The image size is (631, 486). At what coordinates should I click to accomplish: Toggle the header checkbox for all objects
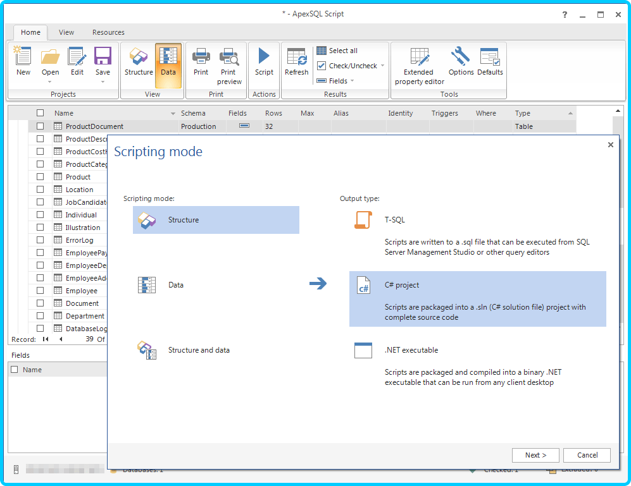pyautogui.click(x=41, y=113)
